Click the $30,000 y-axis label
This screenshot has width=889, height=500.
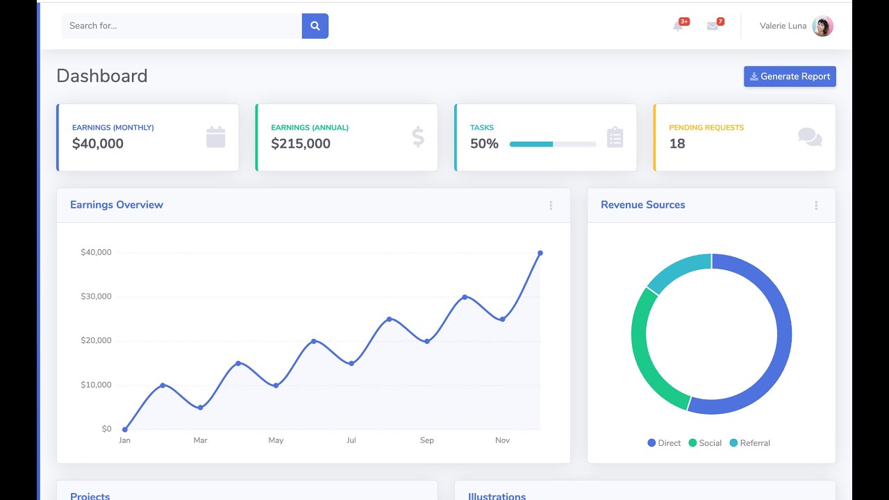click(x=96, y=297)
